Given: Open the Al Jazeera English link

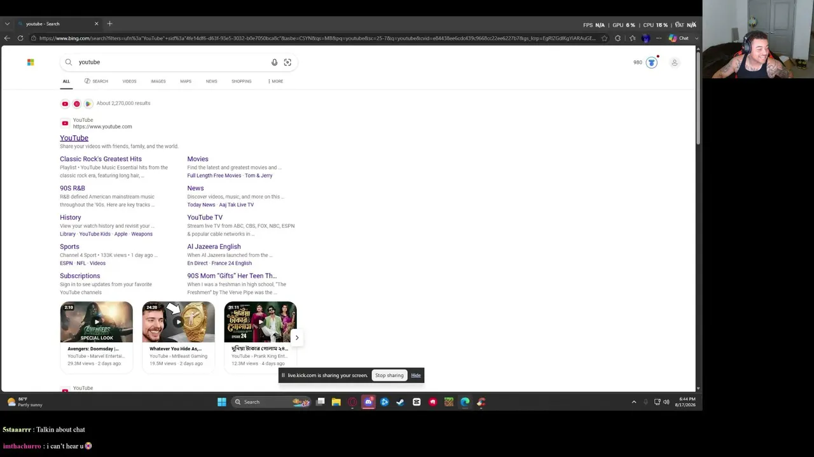Looking at the screenshot, I should (x=214, y=247).
